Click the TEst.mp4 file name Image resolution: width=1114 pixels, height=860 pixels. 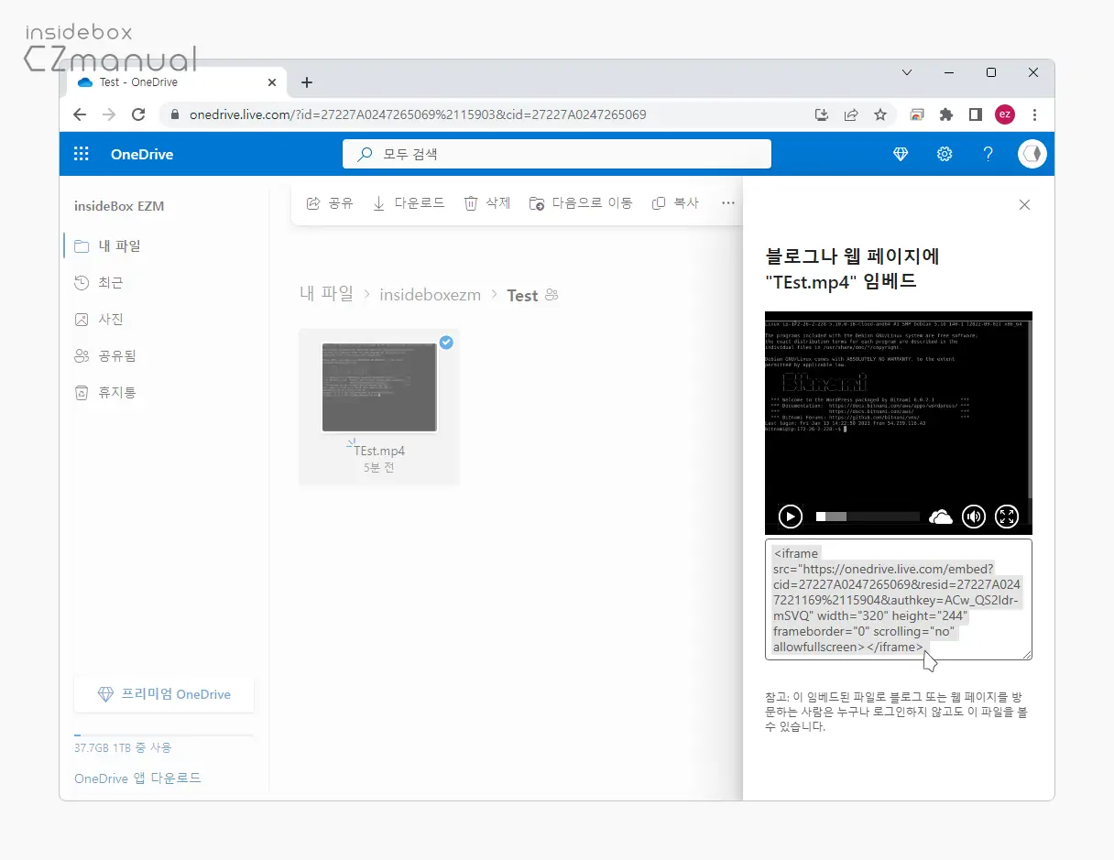pyautogui.click(x=379, y=451)
